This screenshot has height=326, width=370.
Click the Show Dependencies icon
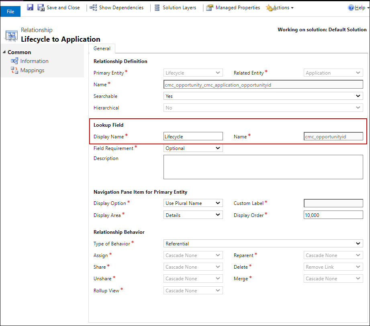click(x=93, y=8)
